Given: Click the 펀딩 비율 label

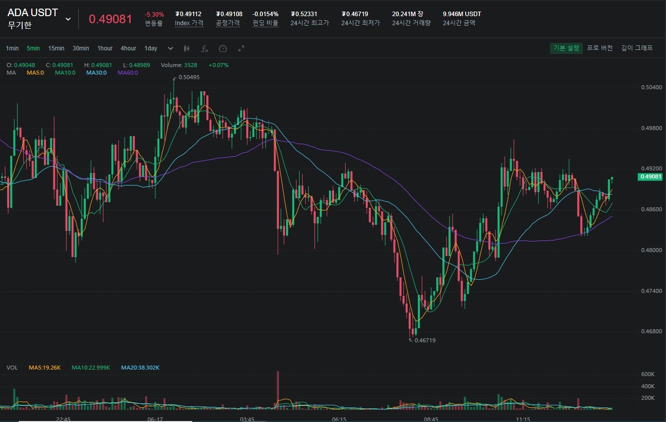Looking at the screenshot, I should (265, 23).
